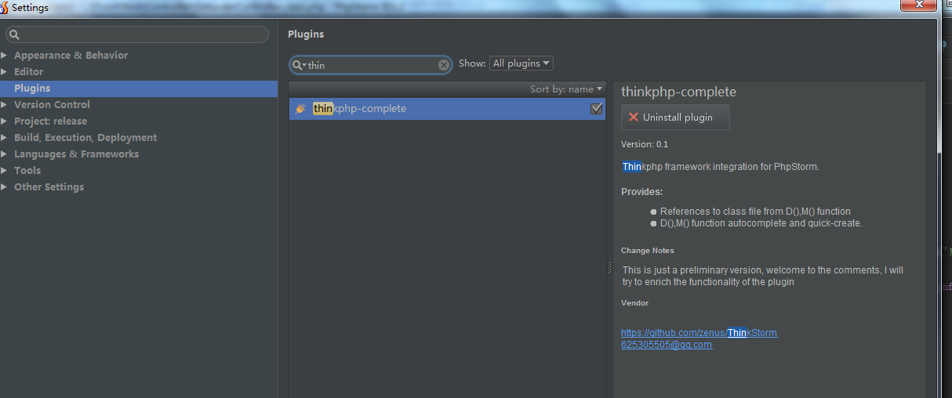Click the plug icon beside thinkphp-complete
The image size is (952, 398).
[x=300, y=109]
